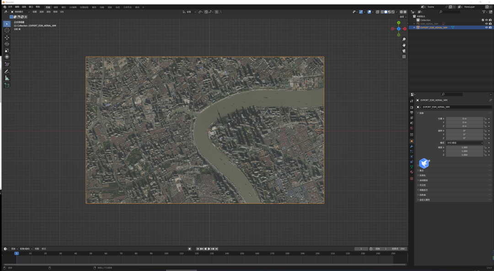Click frame 100 on the timeline ruler
Viewport: 494px width, 271px height.
pos(166,253)
